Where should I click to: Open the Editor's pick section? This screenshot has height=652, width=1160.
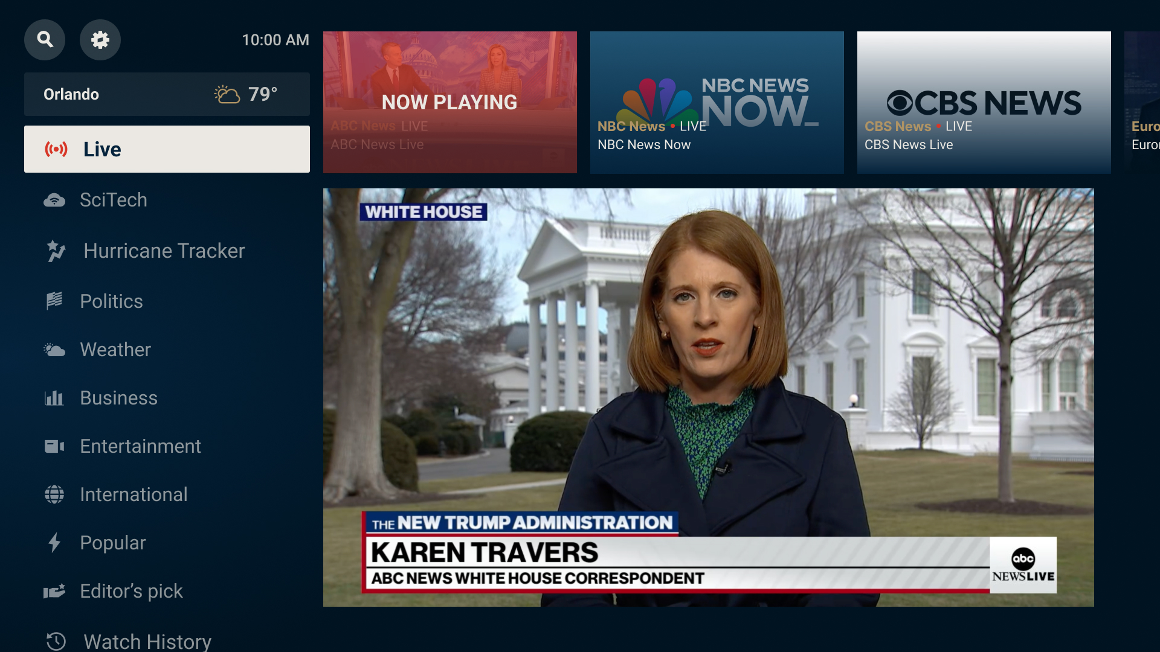click(131, 591)
